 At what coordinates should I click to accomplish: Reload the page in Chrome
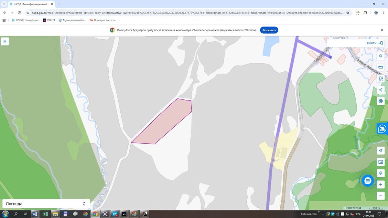coord(19,13)
